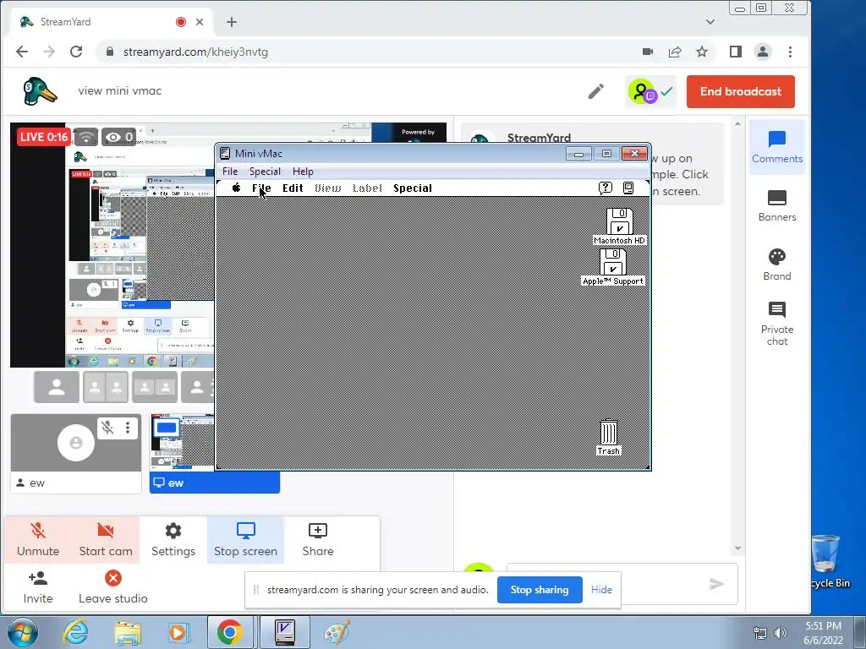Click the network tray icon

click(x=760, y=633)
